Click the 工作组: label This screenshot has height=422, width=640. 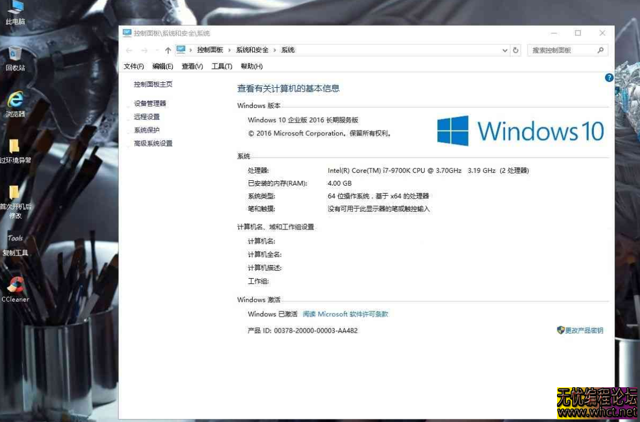pos(258,281)
